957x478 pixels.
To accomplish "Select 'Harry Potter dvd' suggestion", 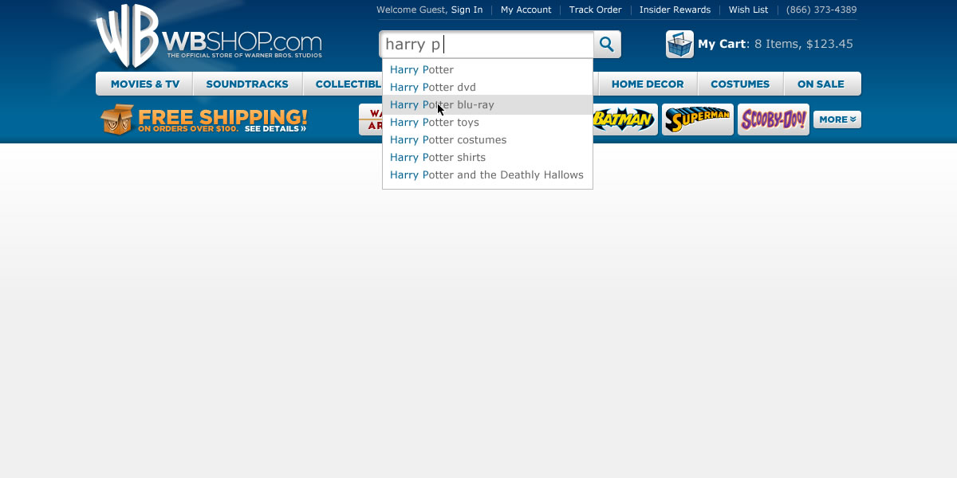I will click(x=433, y=88).
